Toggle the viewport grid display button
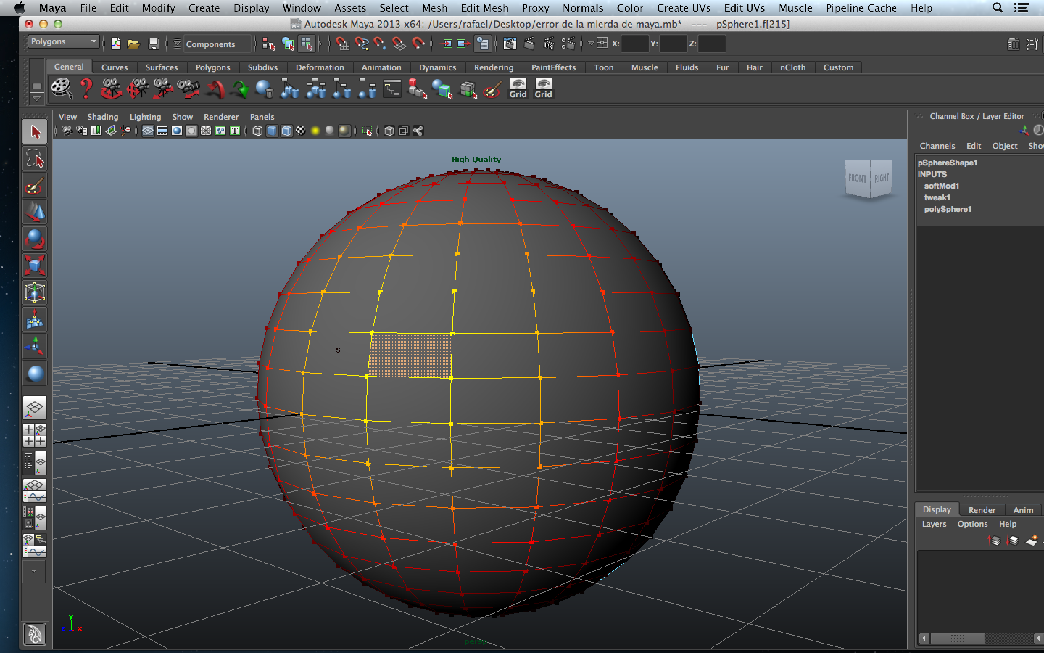1044x653 pixels. [x=148, y=131]
